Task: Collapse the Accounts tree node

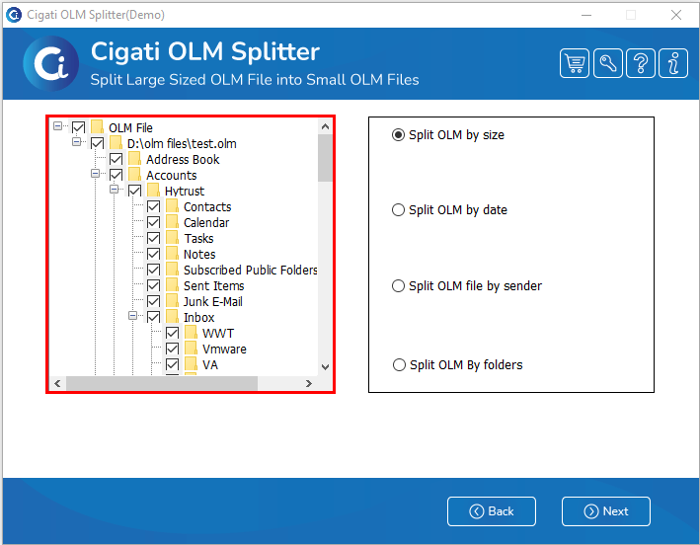Action: pyautogui.click(x=95, y=173)
